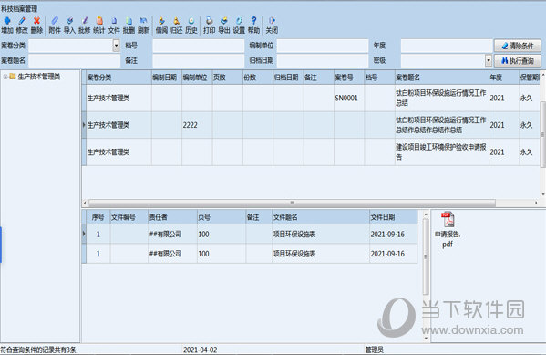Focus the 案卷题名 input field
This screenshot has width=546, height=355.
click(x=74, y=60)
